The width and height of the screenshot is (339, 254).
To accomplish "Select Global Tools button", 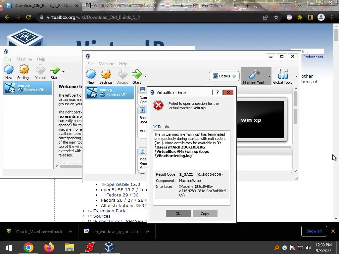I will [283, 76].
